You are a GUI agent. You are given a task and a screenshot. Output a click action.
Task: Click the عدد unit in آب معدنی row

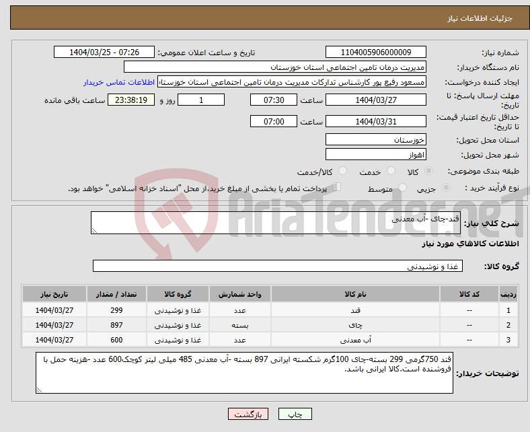point(239,340)
